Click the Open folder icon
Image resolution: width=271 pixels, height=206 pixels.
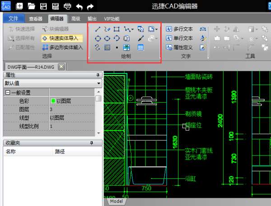32,6
